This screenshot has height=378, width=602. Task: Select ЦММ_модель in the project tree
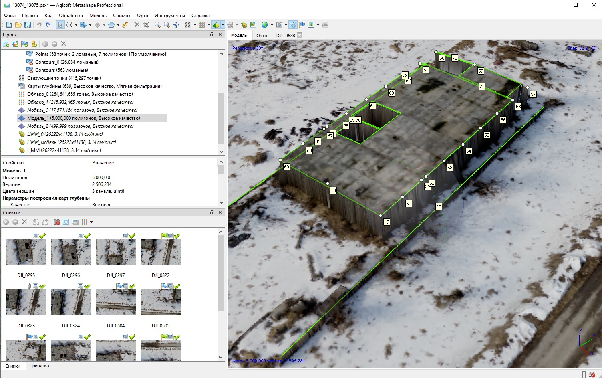(71, 142)
